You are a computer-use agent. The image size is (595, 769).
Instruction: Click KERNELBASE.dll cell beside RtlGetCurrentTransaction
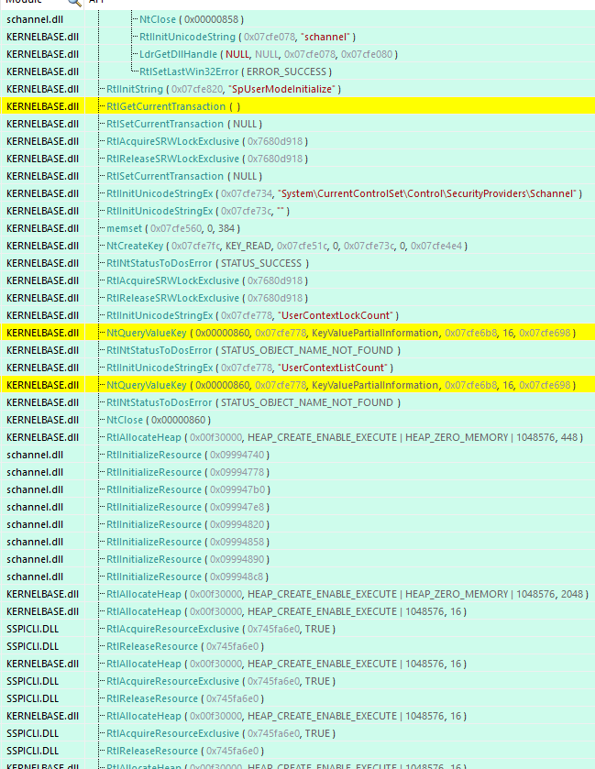[x=43, y=106]
